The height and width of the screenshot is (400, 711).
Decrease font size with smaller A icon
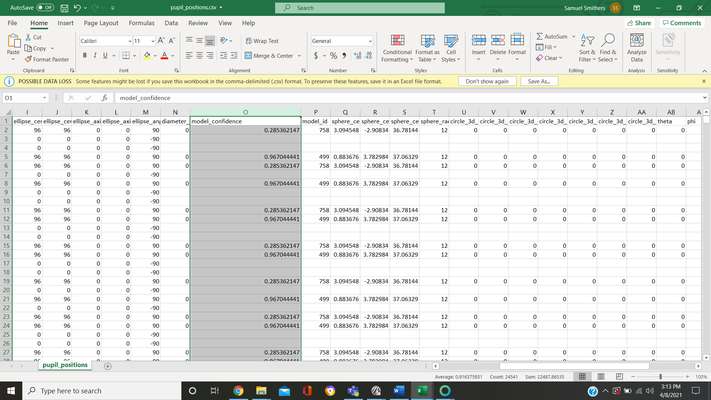point(172,41)
